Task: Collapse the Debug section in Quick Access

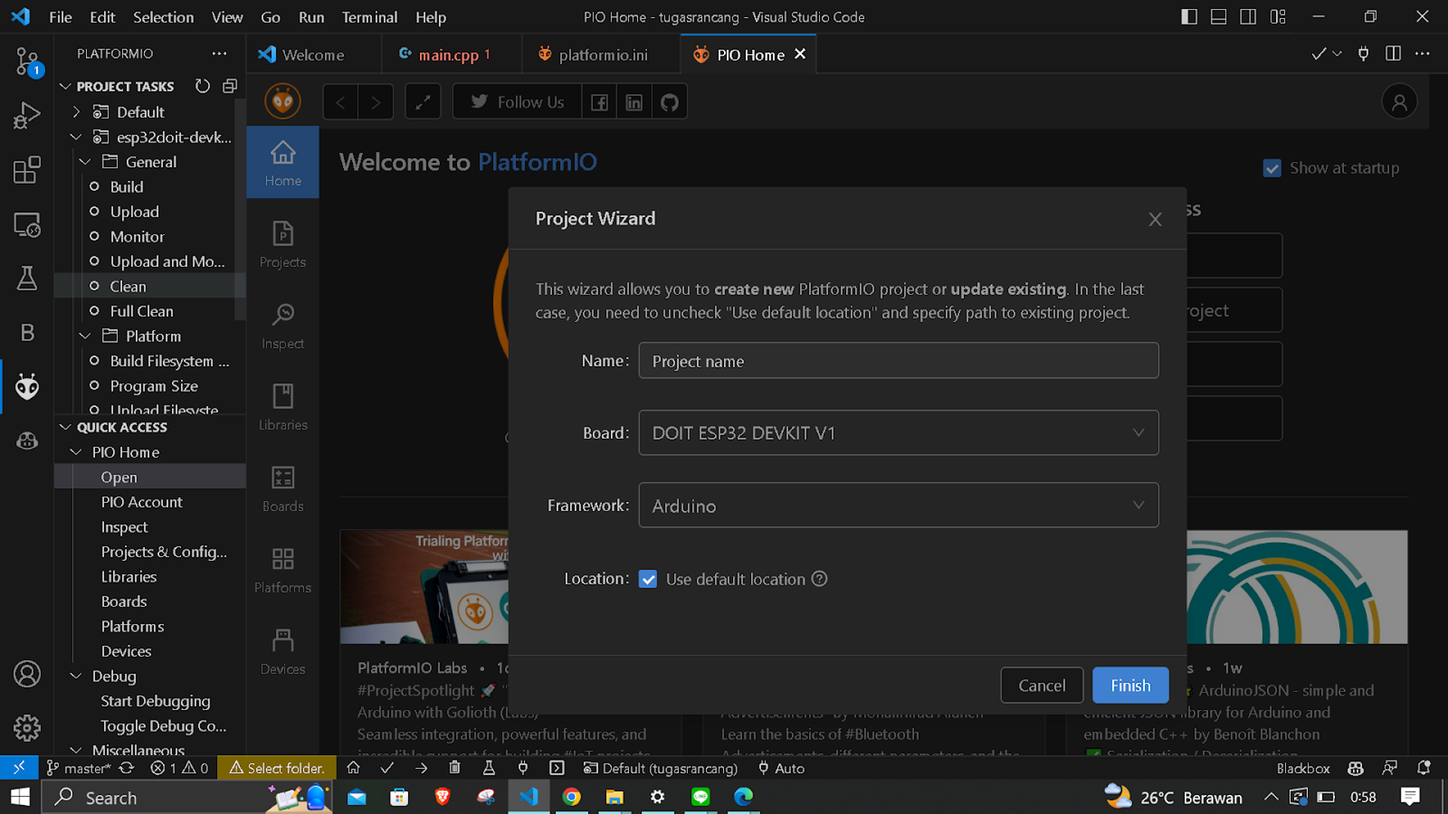Action: [76, 676]
